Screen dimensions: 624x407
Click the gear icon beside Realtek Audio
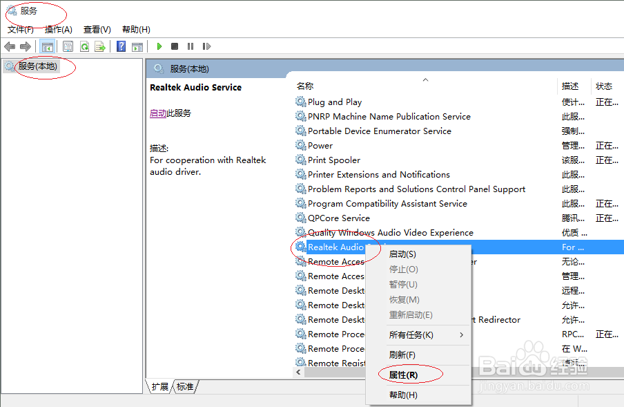[x=300, y=247]
